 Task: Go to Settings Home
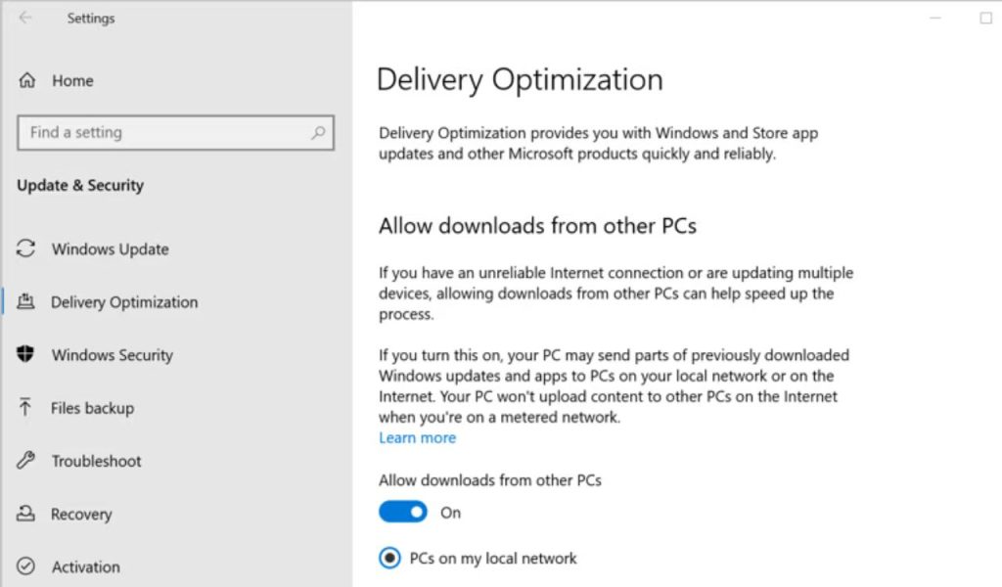point(72,81)
